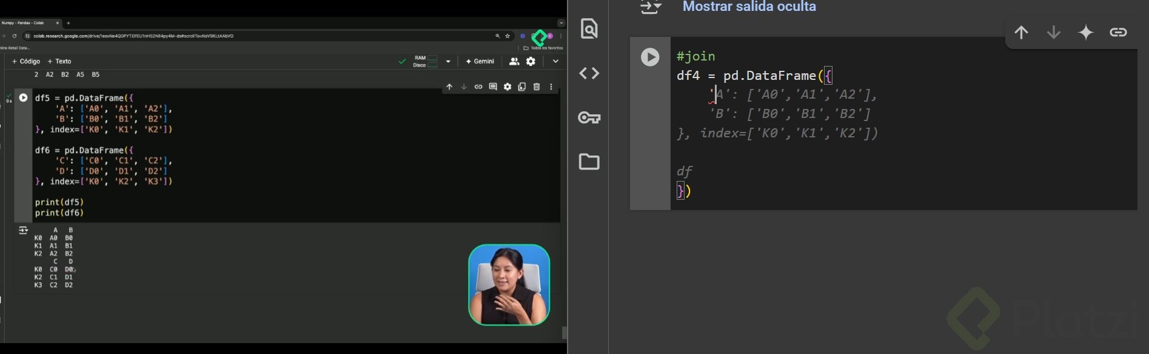Image resolution: width=1149 pixels, height=354 pixels.
Task: Open the editor settings gear in the cell toolbar
Action: (x=508, y=87)
